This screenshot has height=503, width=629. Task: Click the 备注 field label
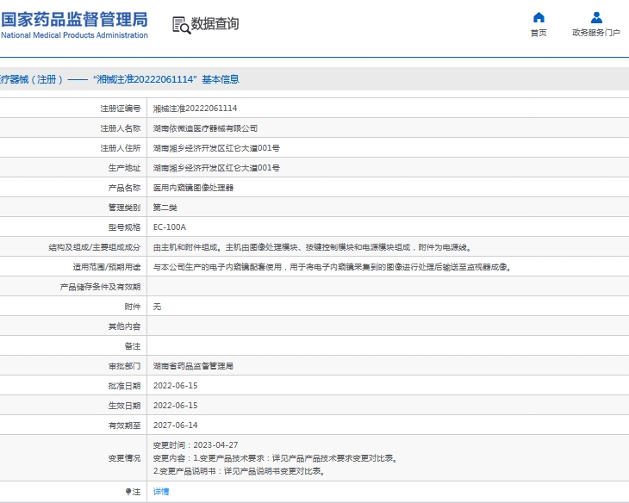coord(133,346)
